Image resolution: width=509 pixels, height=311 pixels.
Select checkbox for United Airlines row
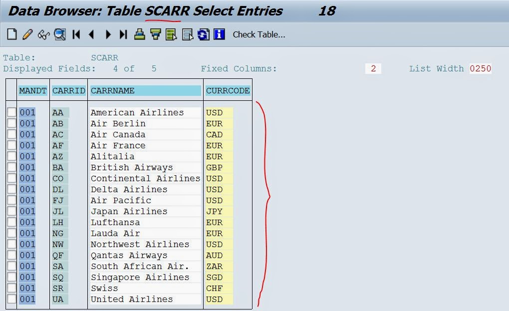pyautogui.click(x=11, y=299)
